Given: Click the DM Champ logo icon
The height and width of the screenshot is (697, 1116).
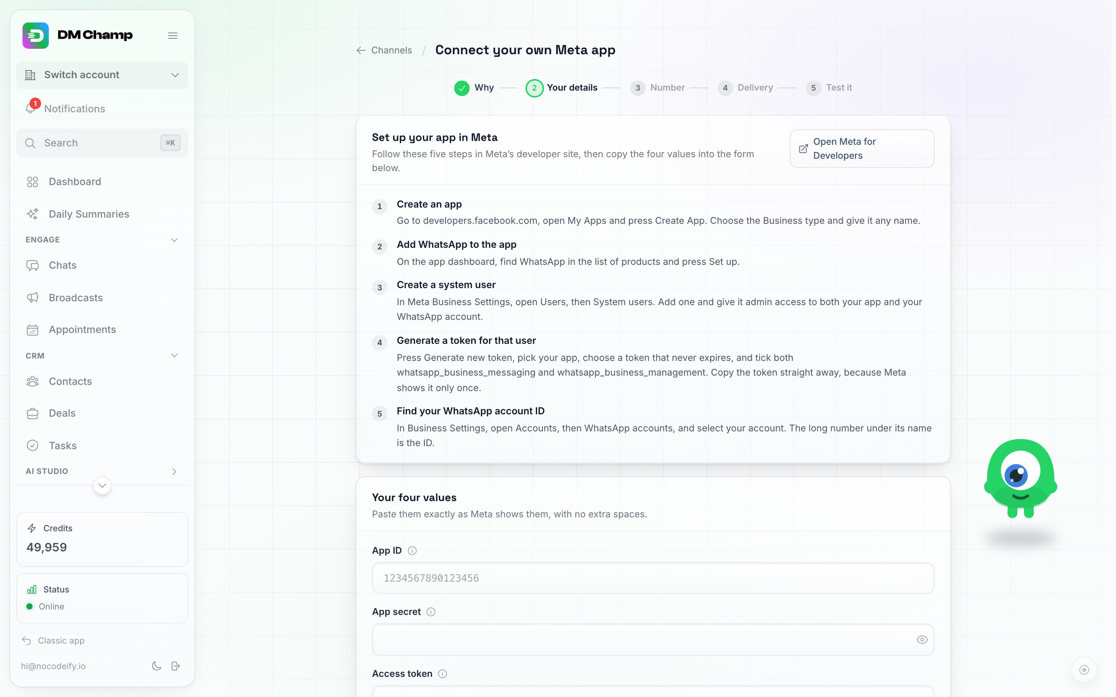Looking at the screenshot, I should [x=36, y=36].
